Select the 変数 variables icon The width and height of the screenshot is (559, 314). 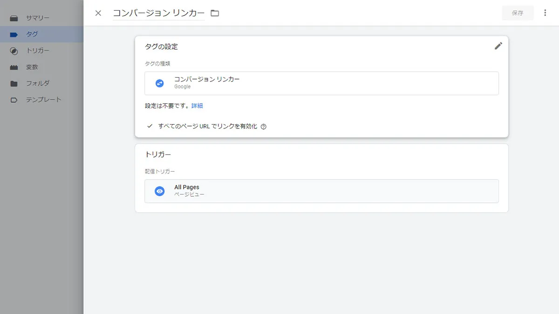pos(13,67)
